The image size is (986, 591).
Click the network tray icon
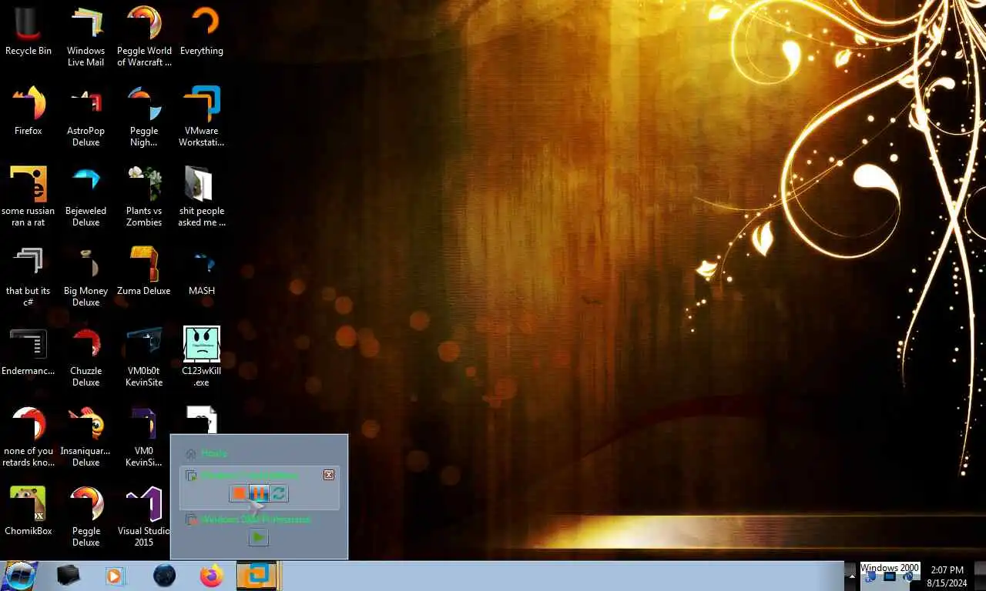pyautogui.click(x=870, y=577)
